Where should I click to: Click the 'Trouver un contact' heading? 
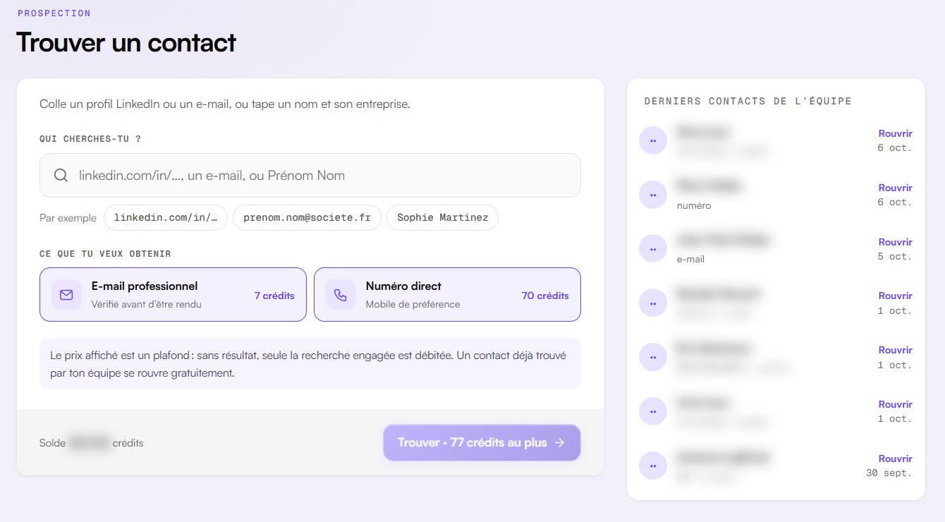pyautogui.click(x=126, y=43)
